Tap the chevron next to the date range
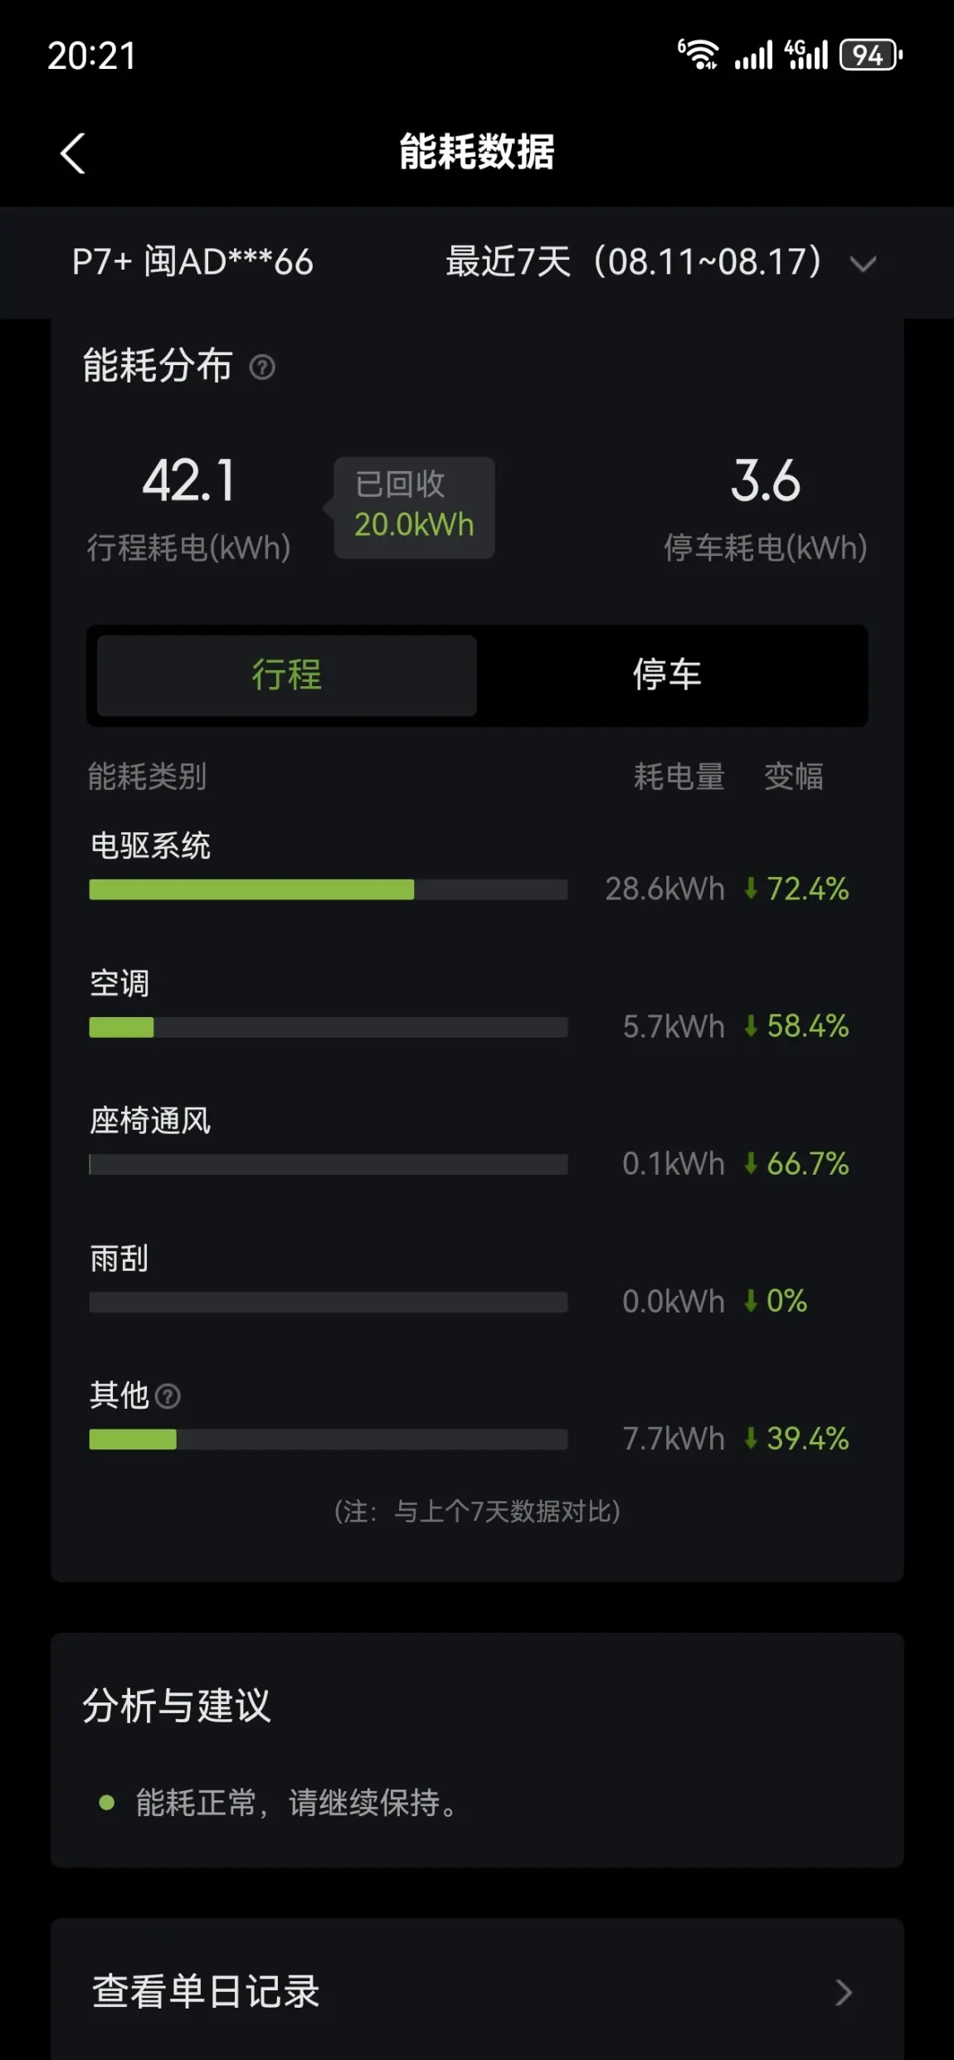The width and height of the screenshot is (954, 2060). (864, 264)
